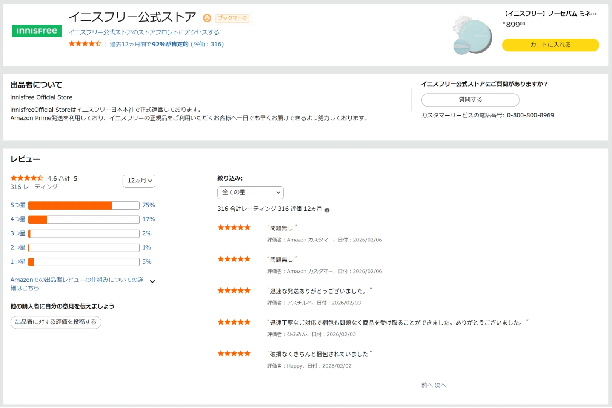Add item with カートに入れる button

click(x=550, y=45)
